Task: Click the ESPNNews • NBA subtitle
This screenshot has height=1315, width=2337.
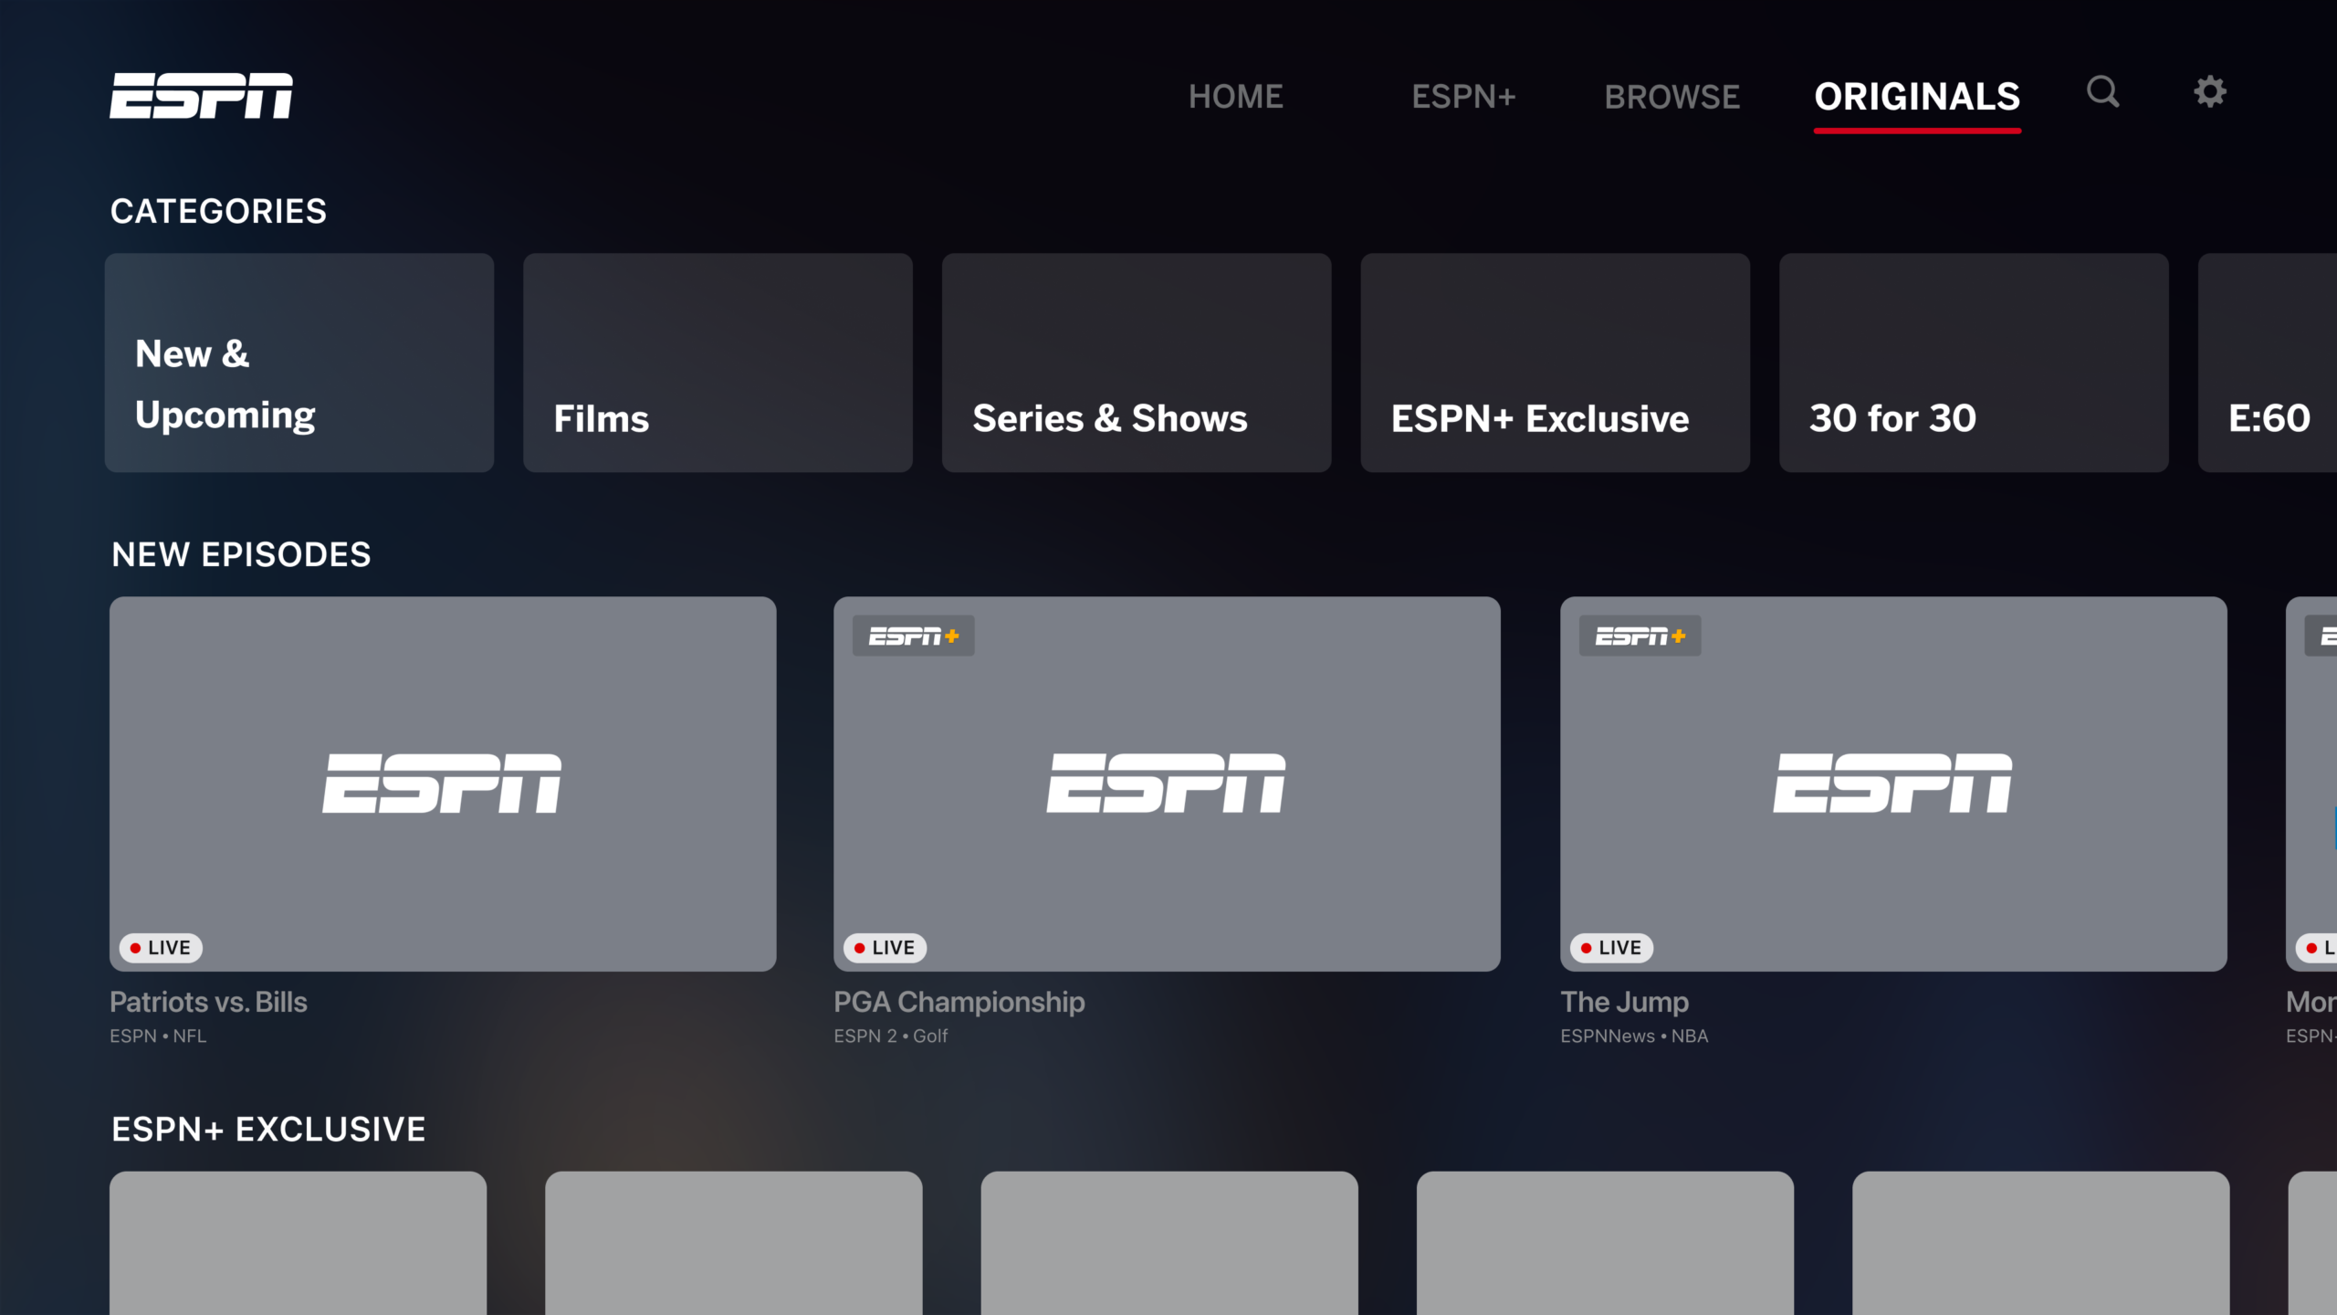Action: click(x=1634, y=1036)
